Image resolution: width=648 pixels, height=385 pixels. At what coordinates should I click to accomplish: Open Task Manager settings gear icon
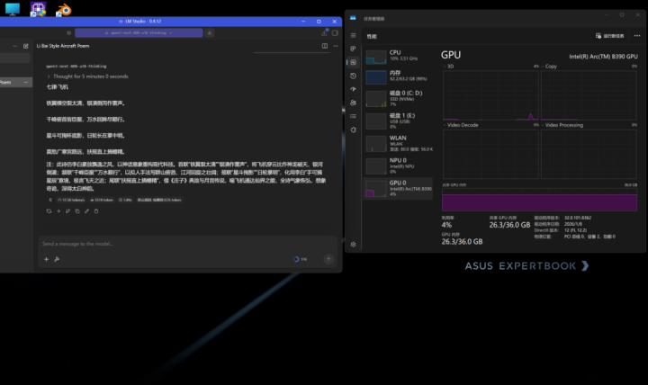353,244
